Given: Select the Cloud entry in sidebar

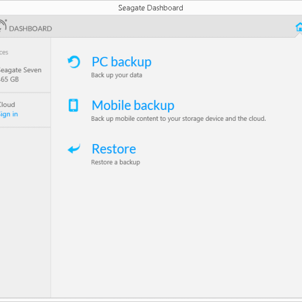Looking at the screenshot, I should (x=7, y=105).
